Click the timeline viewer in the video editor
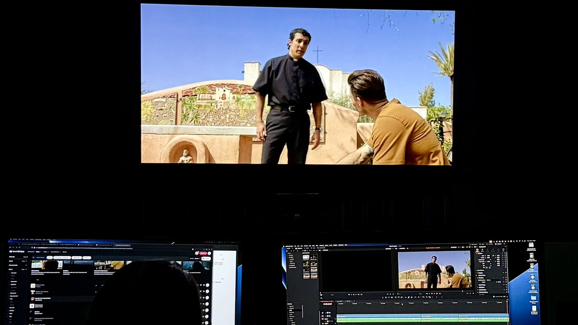 [x=434, y=270]
